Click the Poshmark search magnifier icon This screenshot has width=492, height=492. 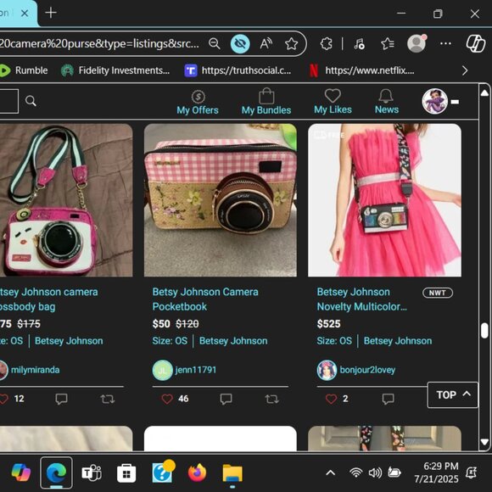click(x=31, y=101)
